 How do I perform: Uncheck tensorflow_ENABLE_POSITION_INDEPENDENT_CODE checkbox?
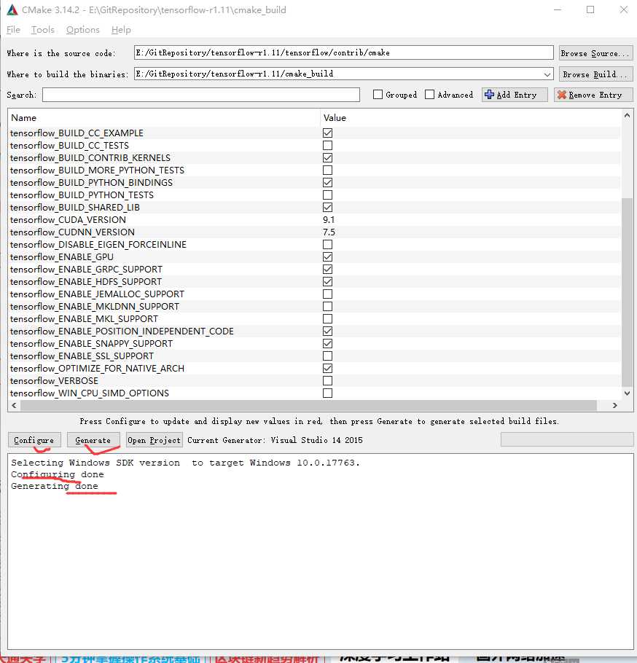point(327,331)
